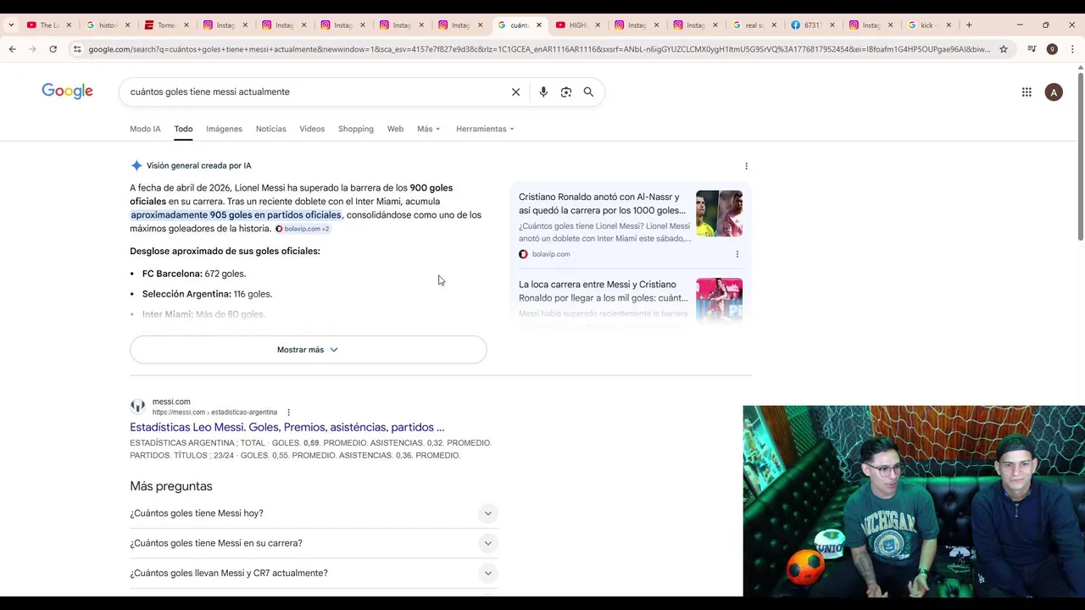Click the Cristiano Ronaldo article thumbnail
The image size is (1085, 610).
(719, 213)
